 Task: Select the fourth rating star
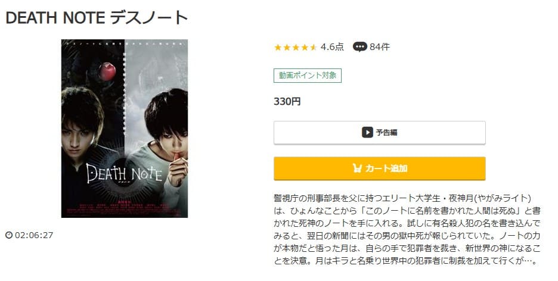[x=305, y=47]
